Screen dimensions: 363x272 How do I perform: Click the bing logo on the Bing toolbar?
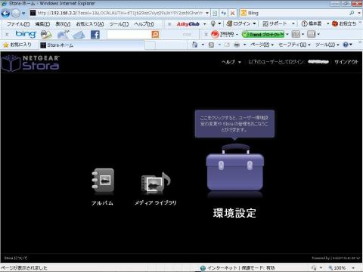coord(26,34)
